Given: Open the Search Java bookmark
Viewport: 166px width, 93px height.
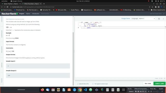Looking at the screenshot, I should (7, 10).
